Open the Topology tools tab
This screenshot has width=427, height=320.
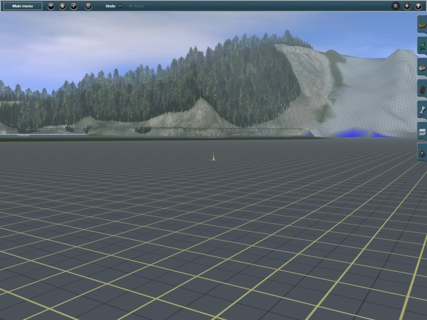coord(422,25)
